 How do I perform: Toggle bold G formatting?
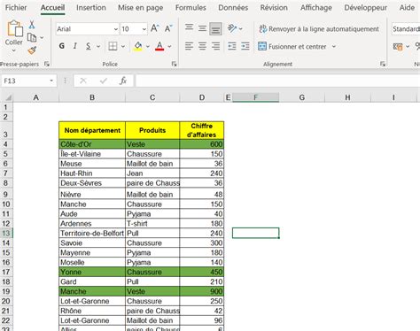(x=62, y=46)
